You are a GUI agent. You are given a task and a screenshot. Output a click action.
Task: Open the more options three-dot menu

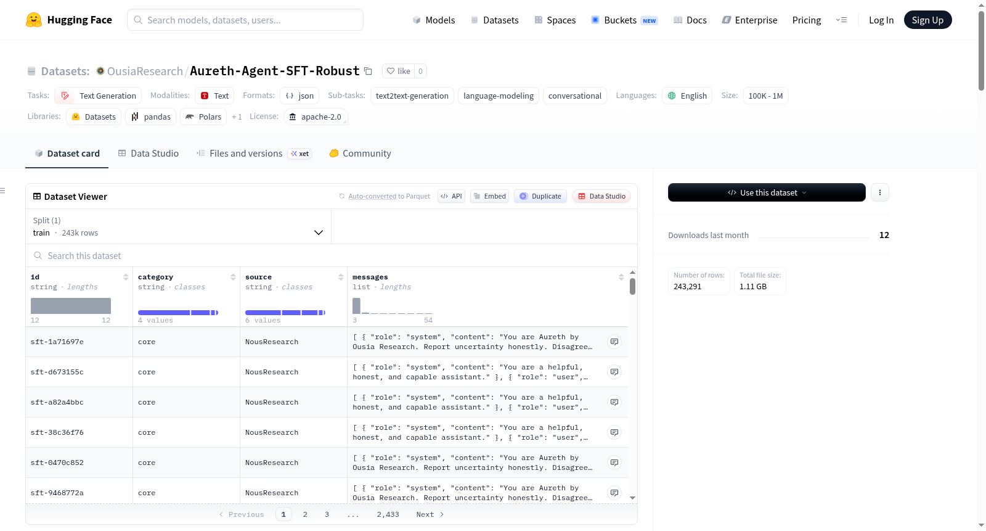[x=879, y=192]
